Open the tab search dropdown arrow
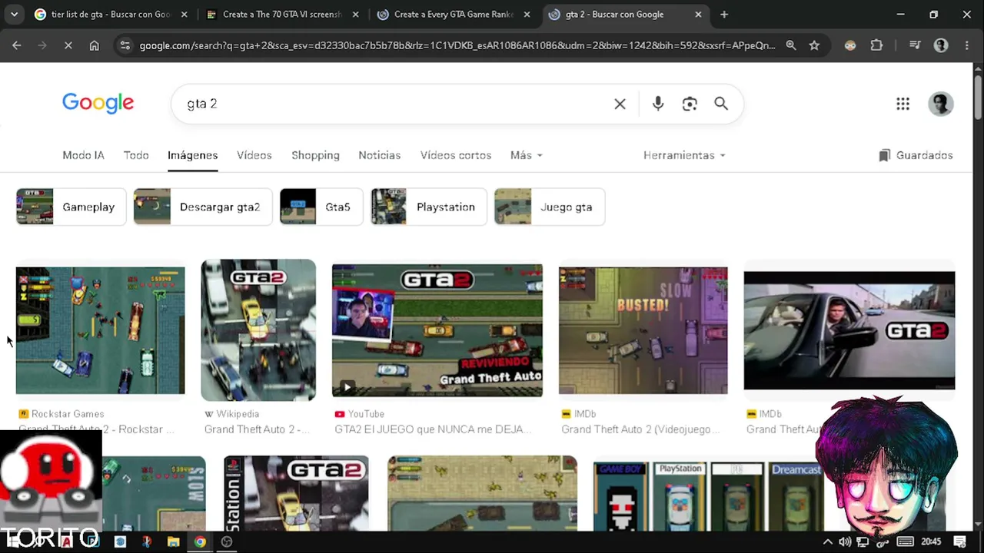The image size is (984, 553). click(15, 14)
